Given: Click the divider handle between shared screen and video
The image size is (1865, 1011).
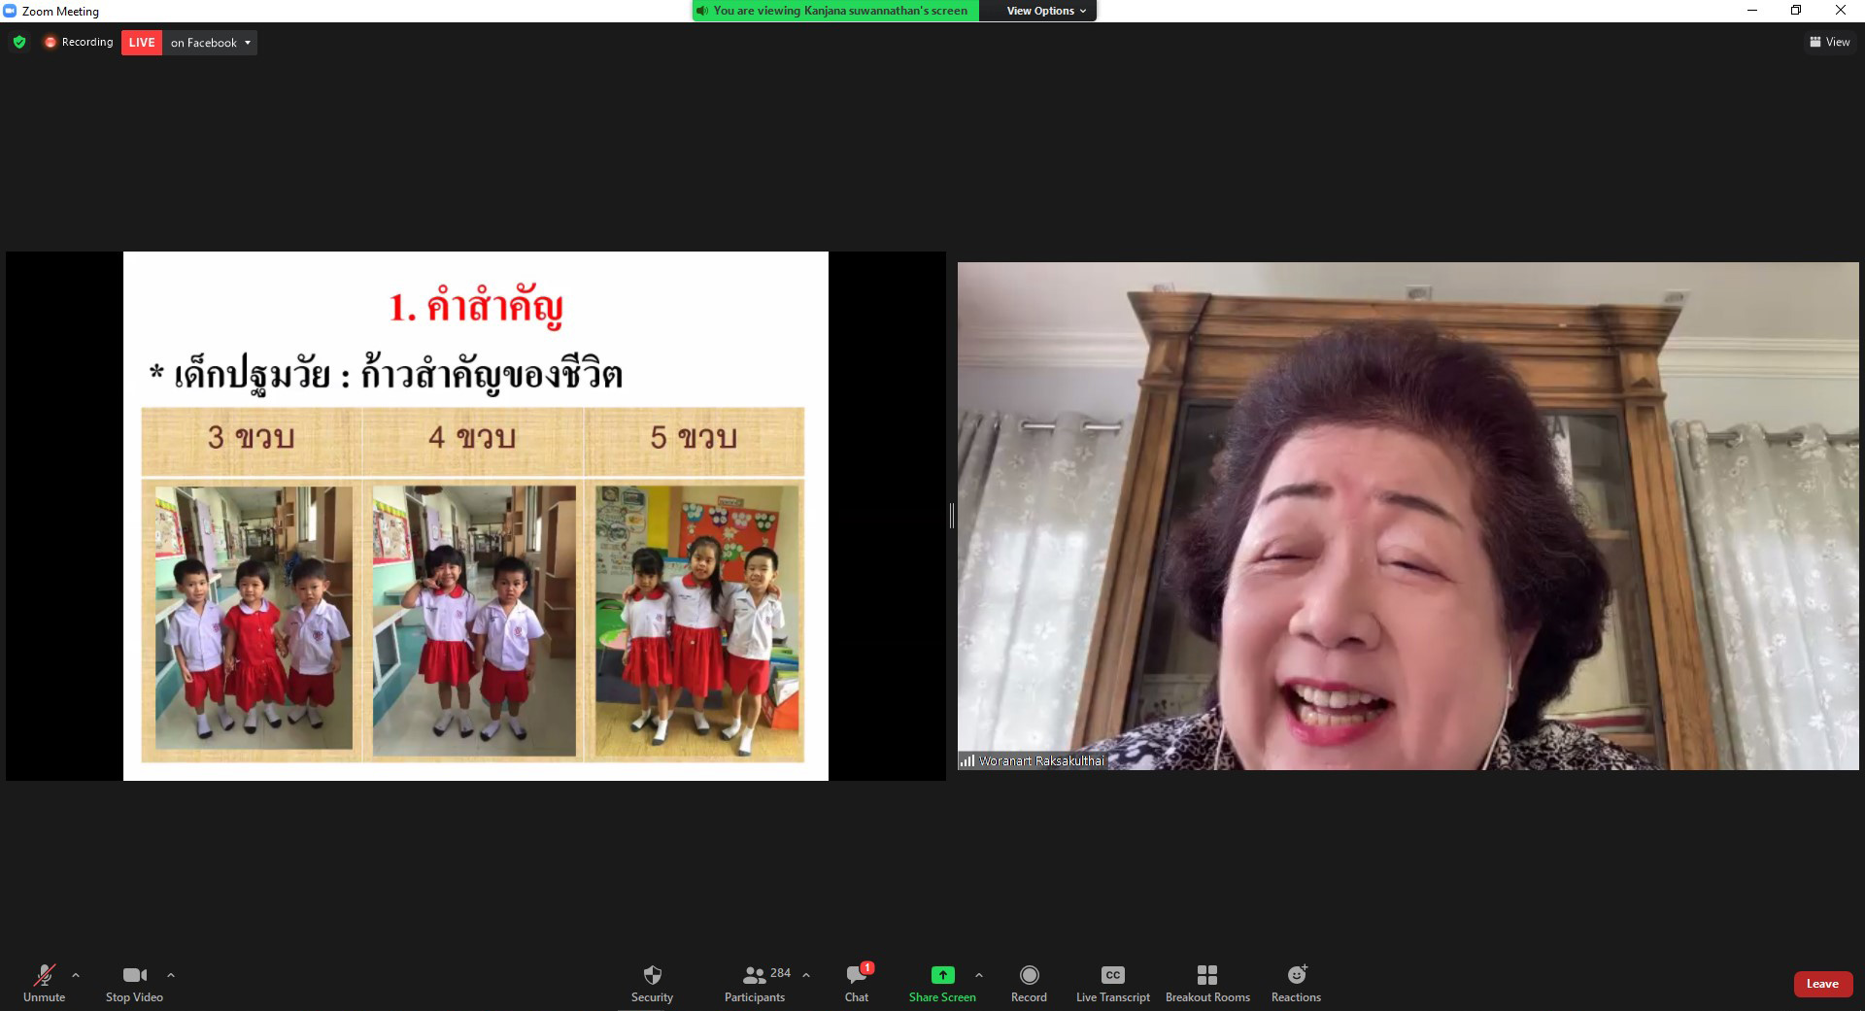Looking at the screenshot, I should tap(952, 516).
